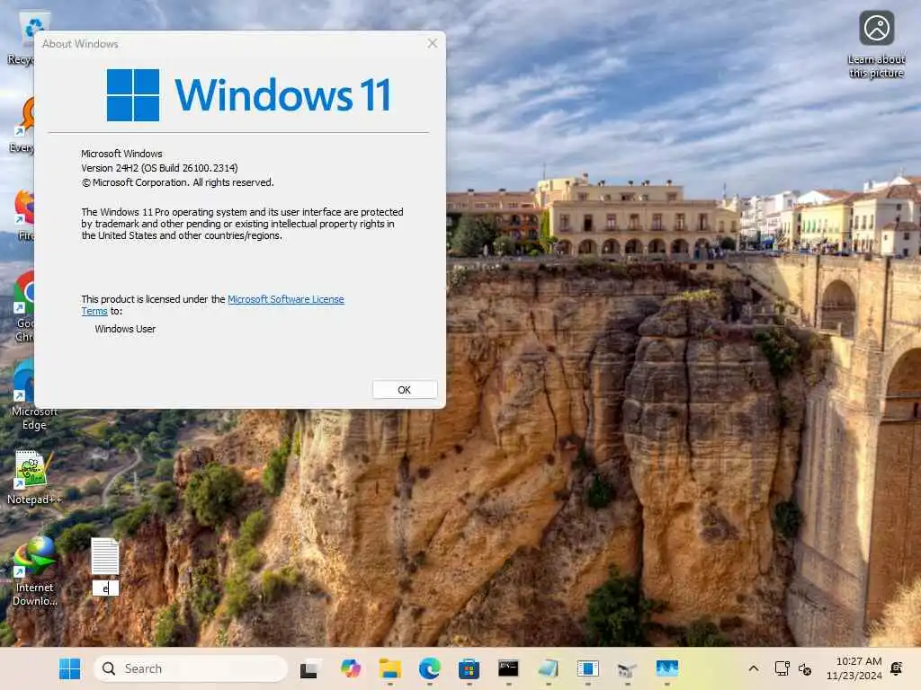Switch to the Notepad taskbar icon
The height and width of the screenshot is (690, 921).
548,668
